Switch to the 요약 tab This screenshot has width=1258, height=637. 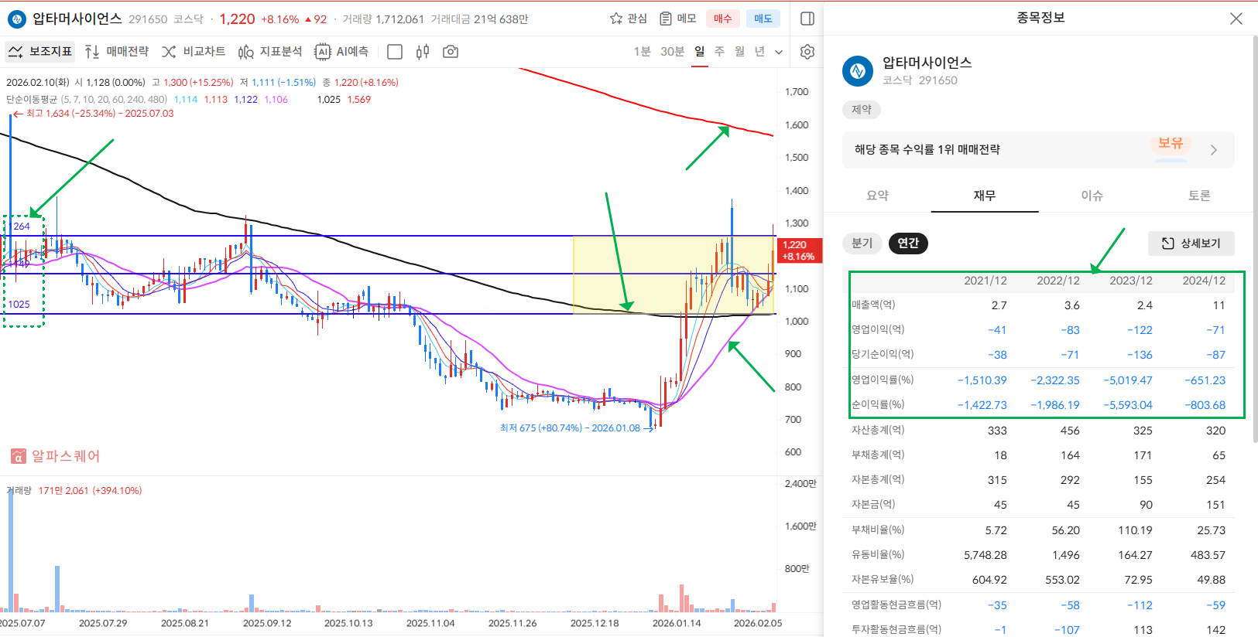[x=877, y=196]
